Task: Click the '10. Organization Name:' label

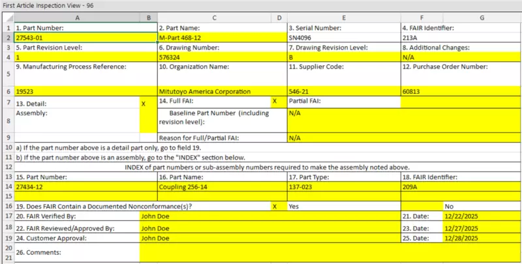Action: (x=194, y=67)
